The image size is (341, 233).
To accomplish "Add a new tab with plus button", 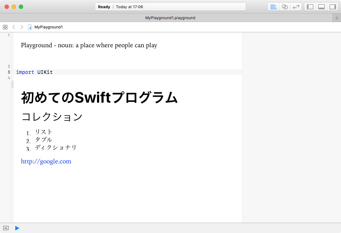I will coord(337,18).
